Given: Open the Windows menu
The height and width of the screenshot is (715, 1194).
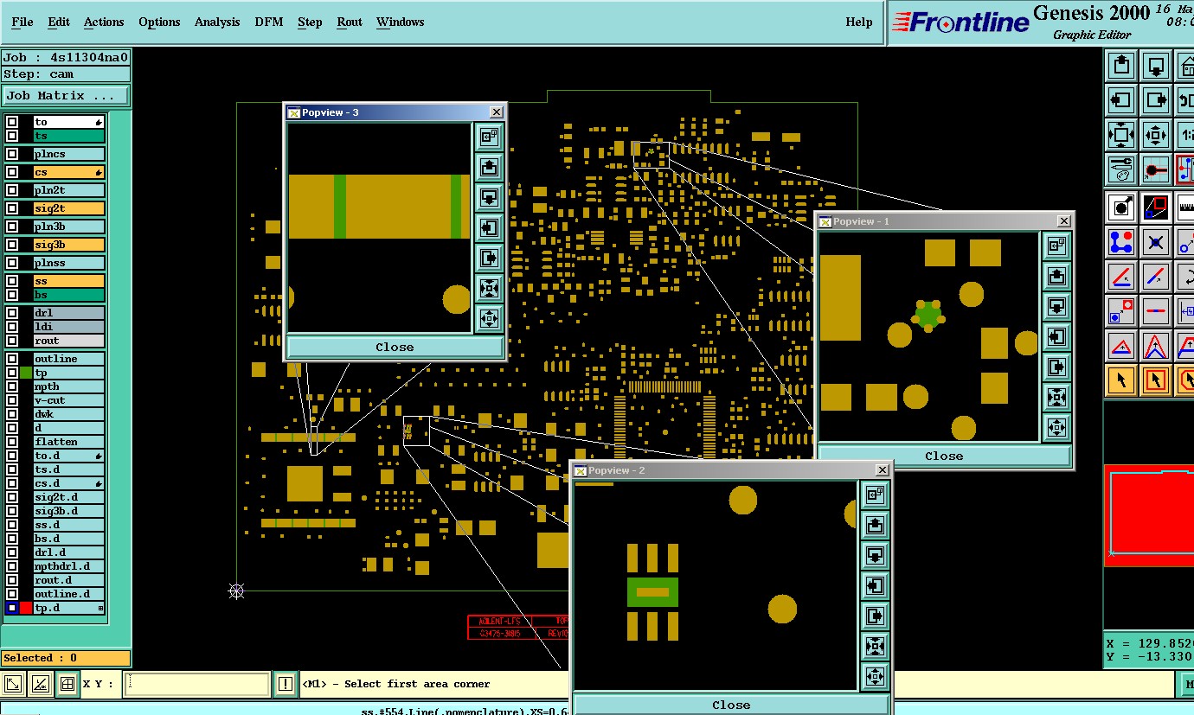Looking at the screenshot, I should coord(401,22).
